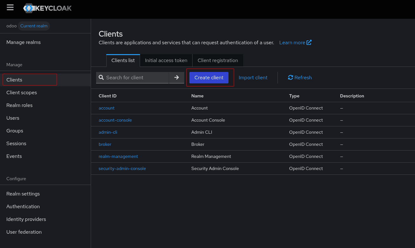415x248 pixels.
Task: Open the navigation hamburger menu
Action: point(10,8)
